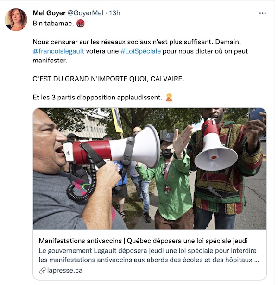Click Mel Goyer's profile avatar picture

(x=16, y=19)
